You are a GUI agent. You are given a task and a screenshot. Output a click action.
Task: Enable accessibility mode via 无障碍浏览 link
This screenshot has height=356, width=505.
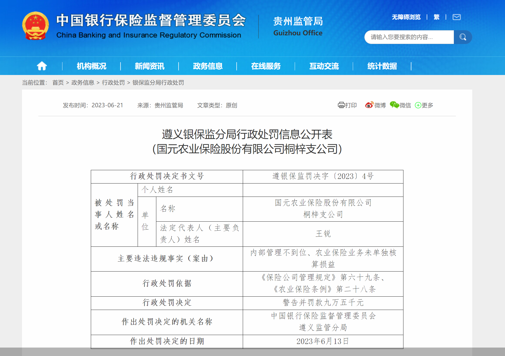pos(406,17)
